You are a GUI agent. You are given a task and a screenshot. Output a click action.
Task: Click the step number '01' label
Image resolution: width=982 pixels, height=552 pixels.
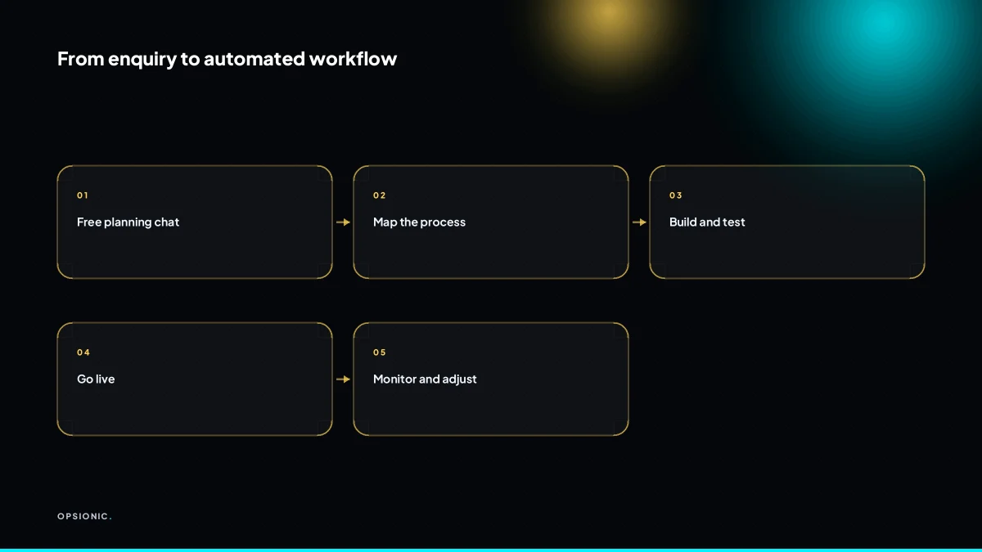[83, 195]
